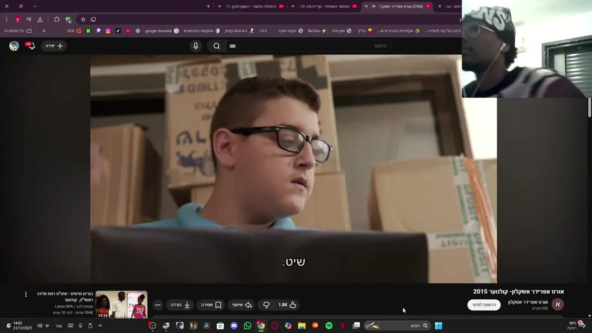Focus the YouTube search (חיפוש) field

pos(308,46)
